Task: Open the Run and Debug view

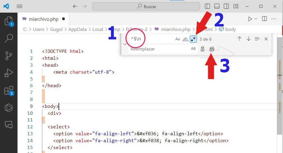Action: coord(9,73)
